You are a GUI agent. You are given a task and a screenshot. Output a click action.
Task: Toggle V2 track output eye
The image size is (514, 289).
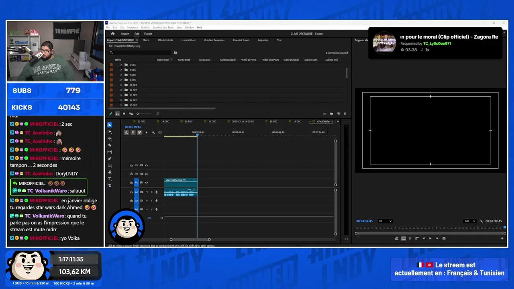coord(146,174)
